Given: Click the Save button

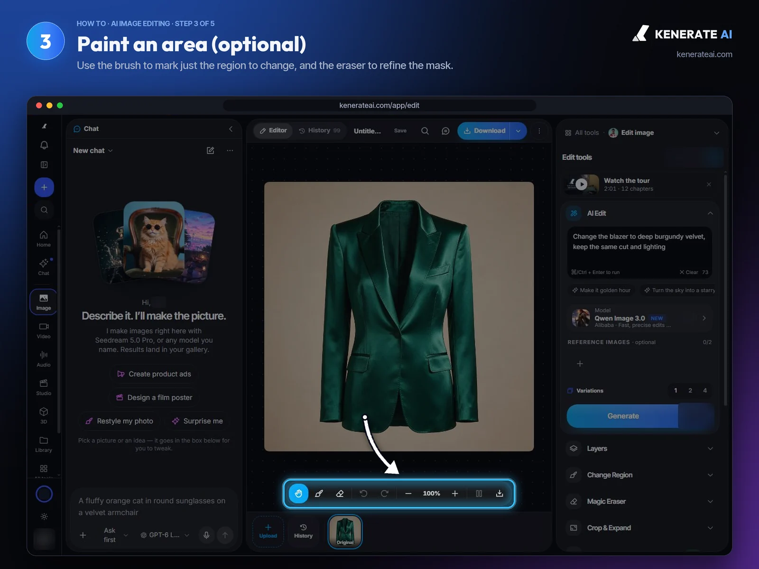Looking at the screenshot, I should click(x=400, y=131).
